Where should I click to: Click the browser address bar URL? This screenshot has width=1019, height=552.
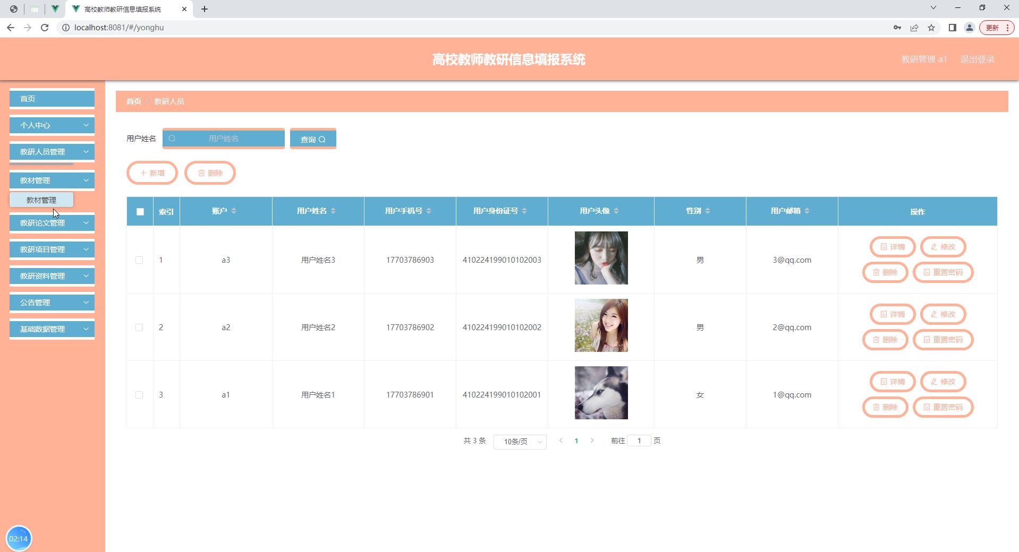click(x=119, y=28)
